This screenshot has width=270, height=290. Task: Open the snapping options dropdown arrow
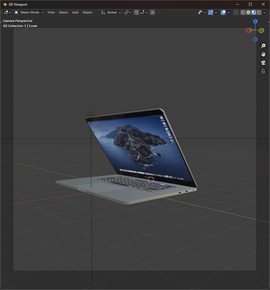(146, 12)
